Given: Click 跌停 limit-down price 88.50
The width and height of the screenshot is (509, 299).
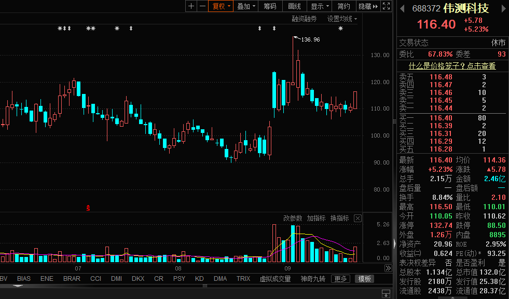Looking at the screenshot, I should pyautogui.click(x=497, y=225).
